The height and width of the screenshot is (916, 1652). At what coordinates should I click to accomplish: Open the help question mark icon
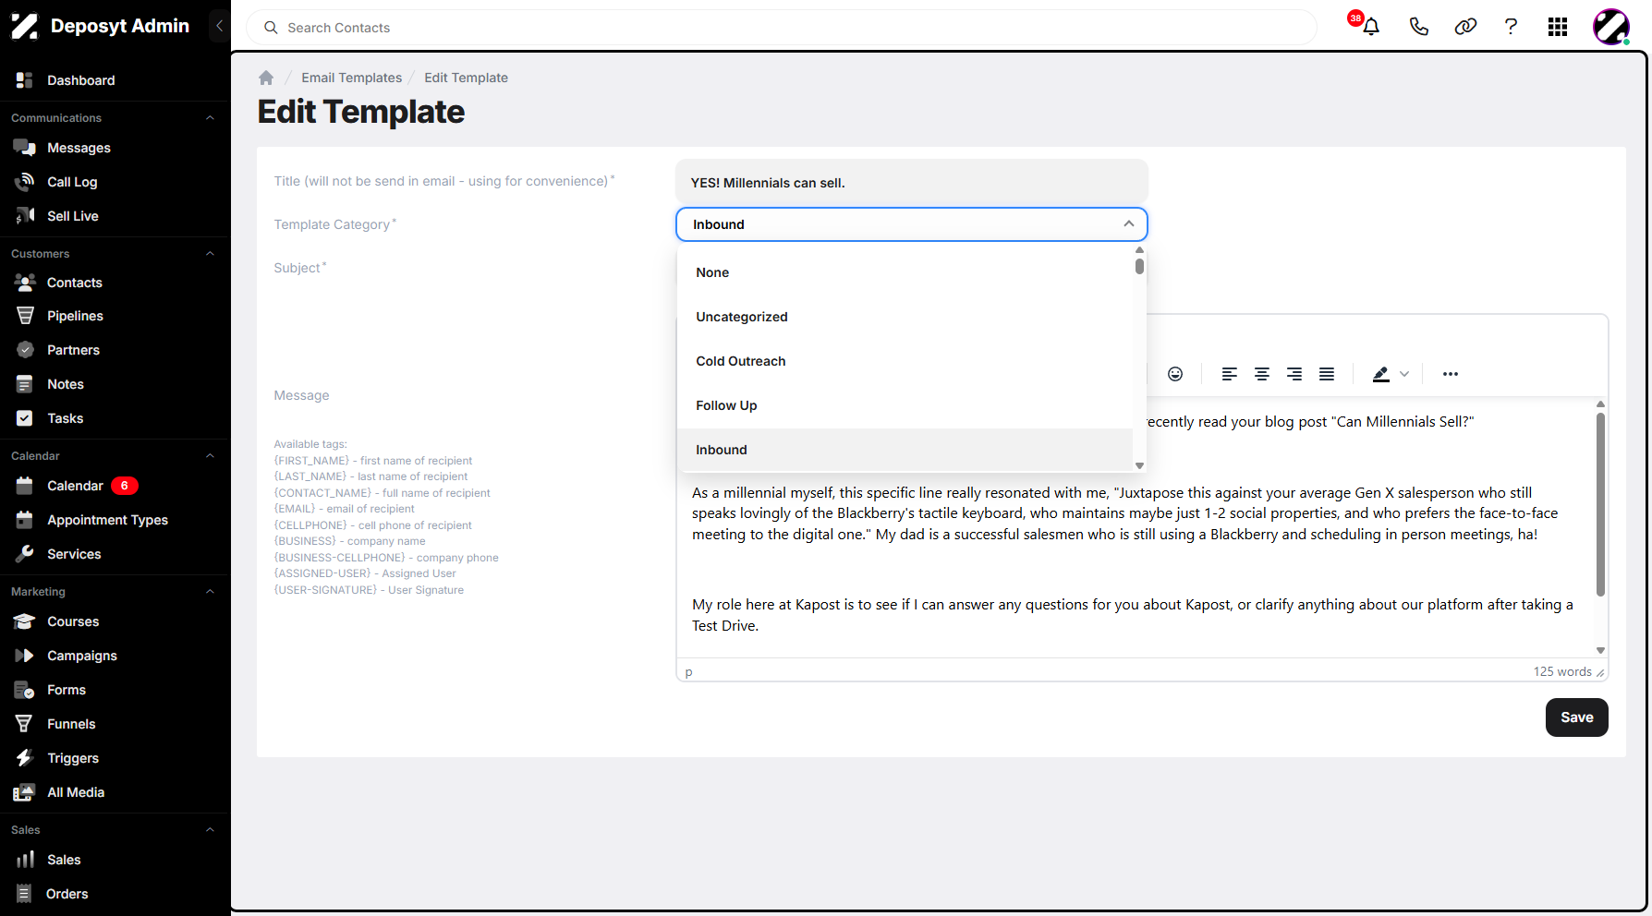click(1511, 27)
